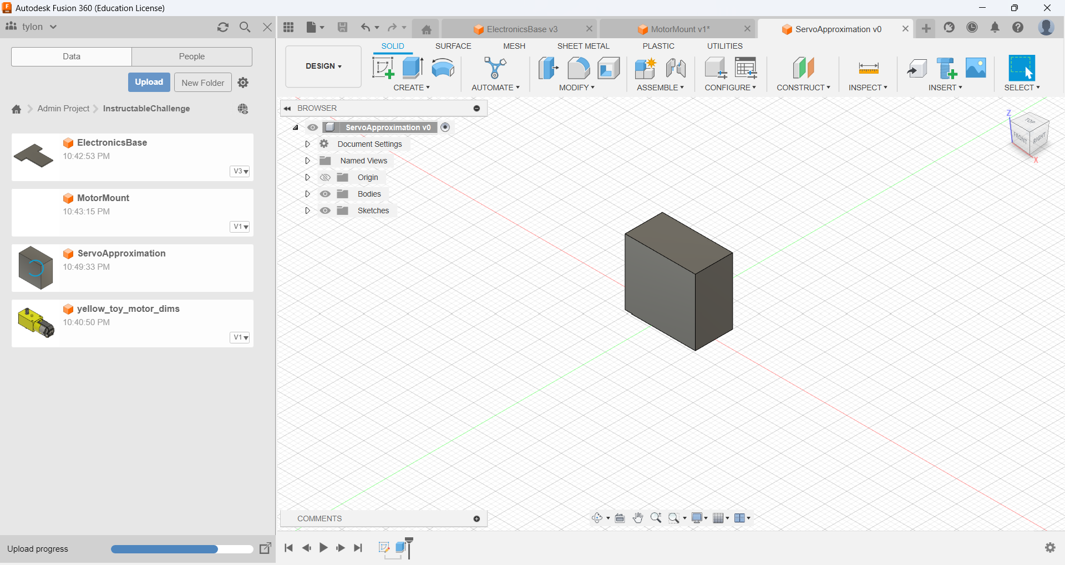Refresh the data panel

click(223, 27)
